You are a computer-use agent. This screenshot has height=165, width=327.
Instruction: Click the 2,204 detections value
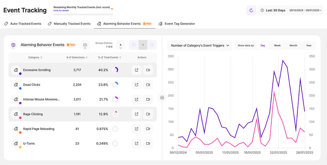tap(77, 85)
